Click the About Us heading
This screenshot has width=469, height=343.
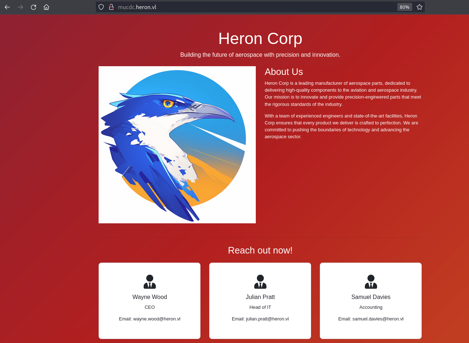click(284, 72)
